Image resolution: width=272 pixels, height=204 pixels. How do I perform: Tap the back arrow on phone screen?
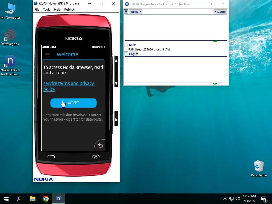click(100, 145)
